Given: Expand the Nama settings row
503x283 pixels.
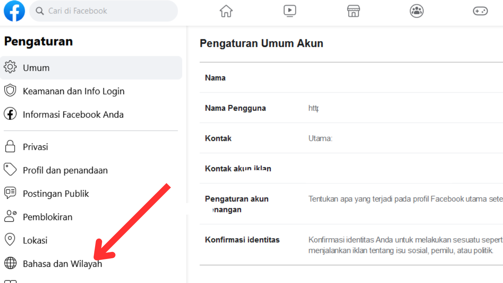Looking at the screenshot, I should [x=351, y=77].
